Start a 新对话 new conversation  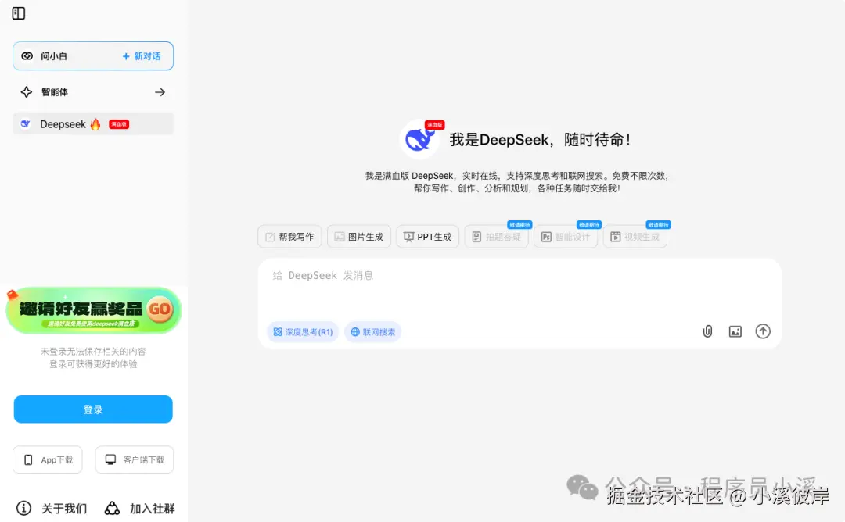[x=142, y=55]
